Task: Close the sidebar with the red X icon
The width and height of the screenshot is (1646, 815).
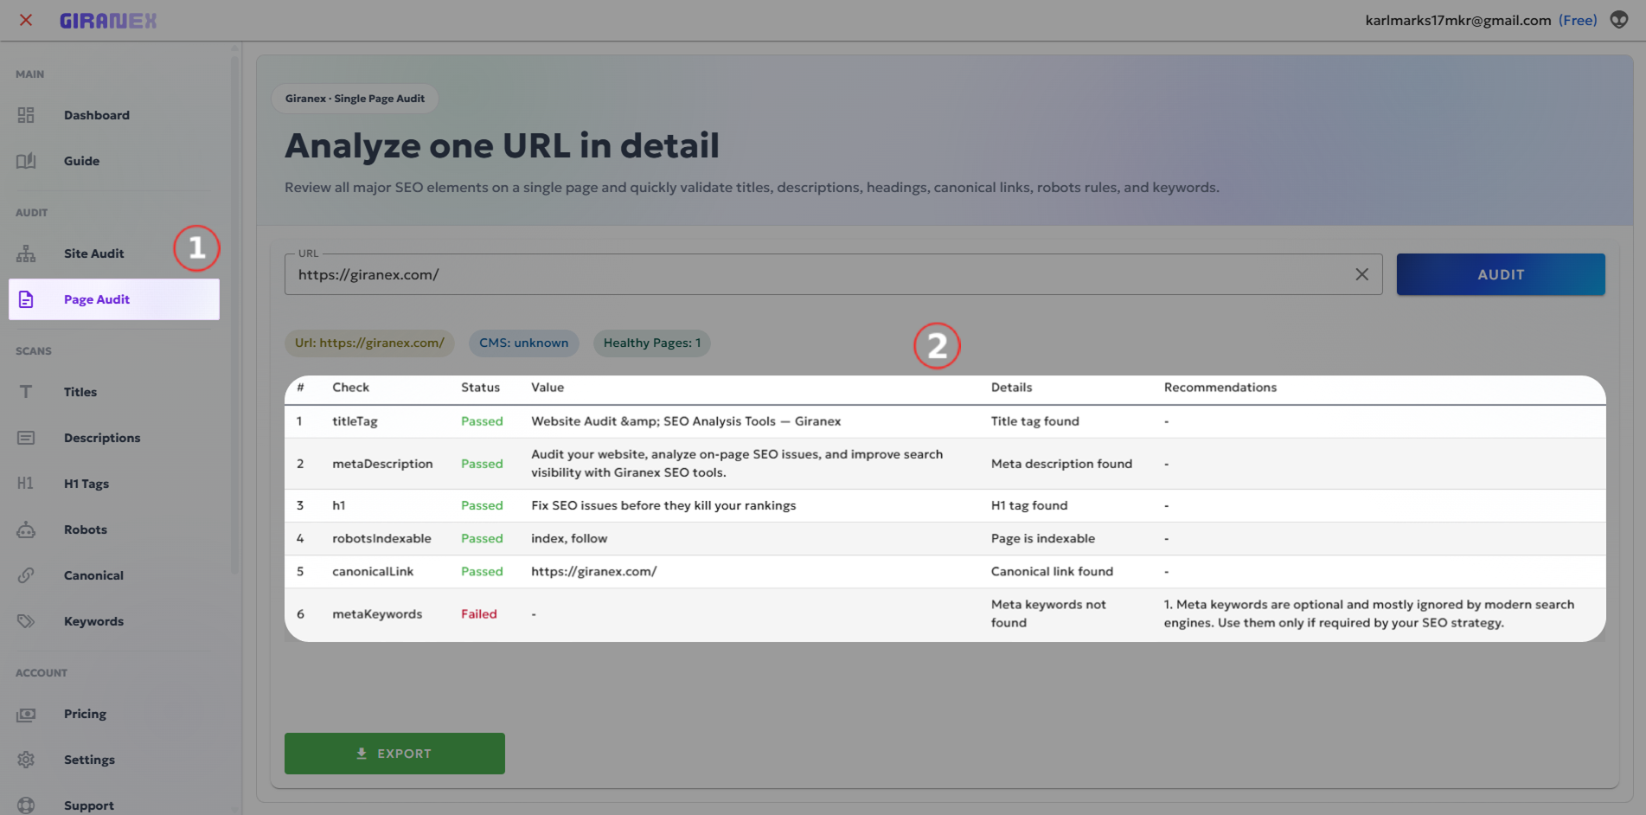Action: 26,20
